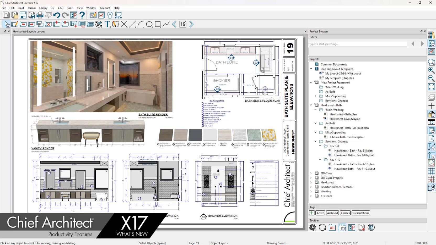This screenshot has height=245, width=436.
Task: Select the Spline tool
Action: [166, 24]
